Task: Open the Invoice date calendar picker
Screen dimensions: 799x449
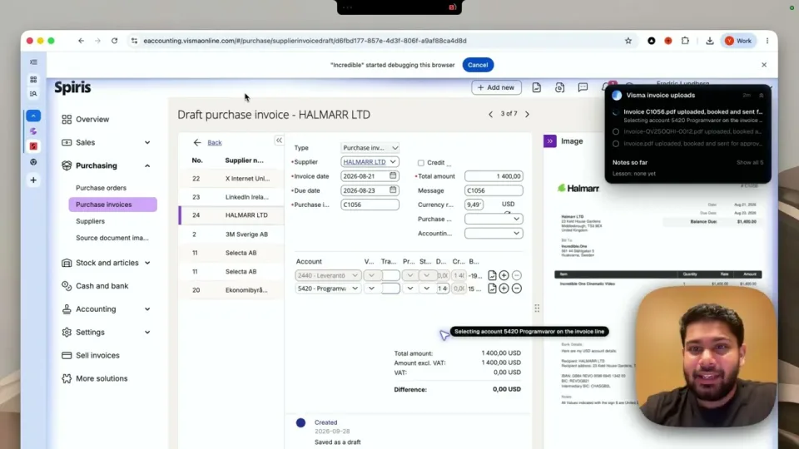Action: tap(393, 175)
